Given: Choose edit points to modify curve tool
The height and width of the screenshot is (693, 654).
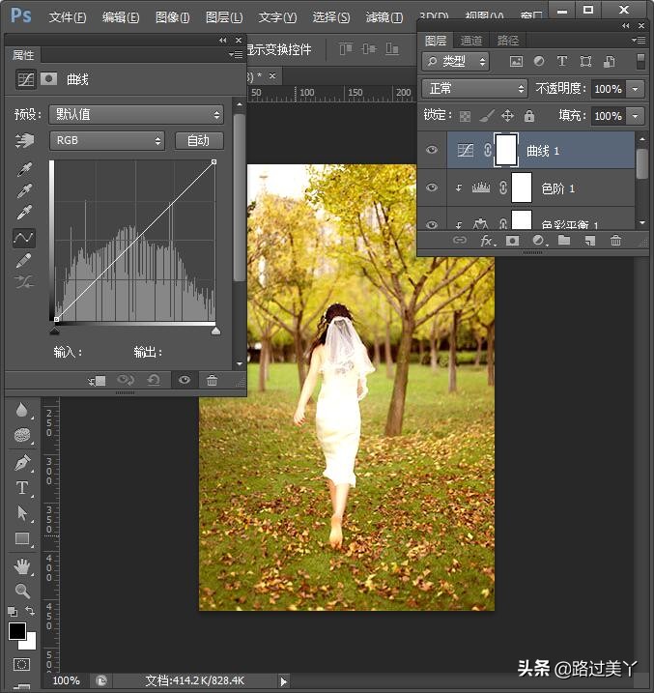Looking at the screenshot, I should (x=24, y=238).
